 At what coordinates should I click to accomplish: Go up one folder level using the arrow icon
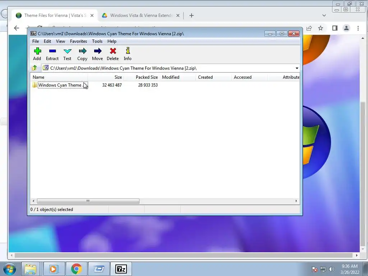click(34, 68)
